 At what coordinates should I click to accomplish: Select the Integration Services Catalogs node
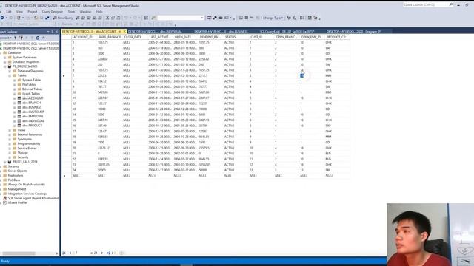click(27, 194)
